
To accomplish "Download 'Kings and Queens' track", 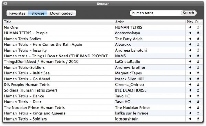I will 198,113.
